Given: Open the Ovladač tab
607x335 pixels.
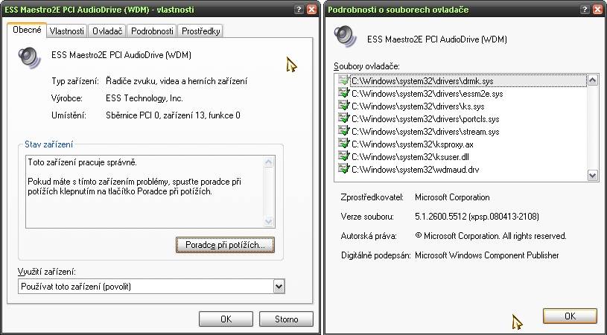Looking at the screenshot, I should pyautogui.click(x=107, y=31).
